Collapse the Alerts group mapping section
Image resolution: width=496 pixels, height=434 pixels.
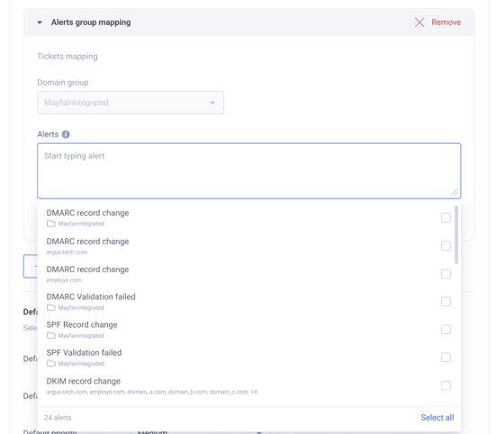[40, 22]
